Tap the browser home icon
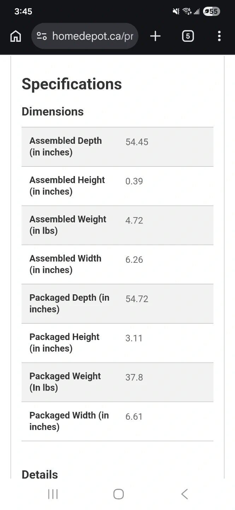 [x=16, y=36]
